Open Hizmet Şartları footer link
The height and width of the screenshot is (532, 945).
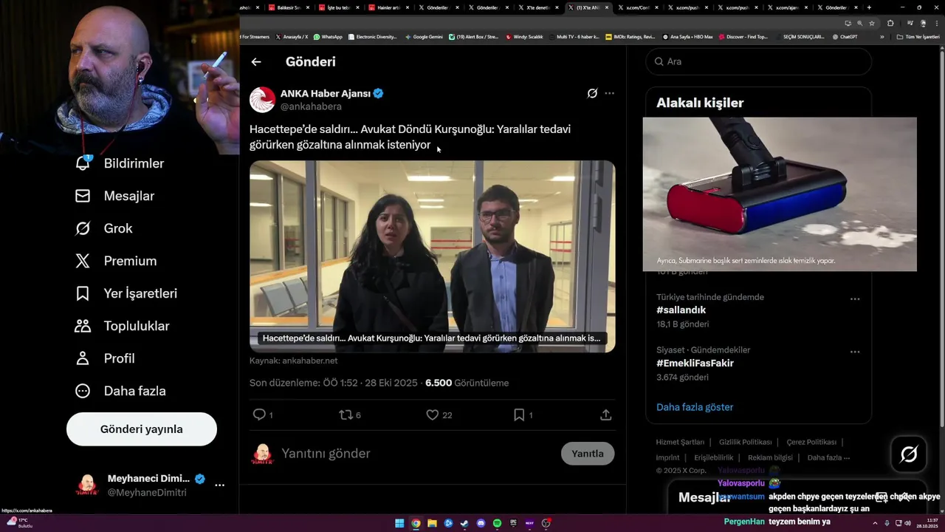pyautogui.click(x=680, y=442)
